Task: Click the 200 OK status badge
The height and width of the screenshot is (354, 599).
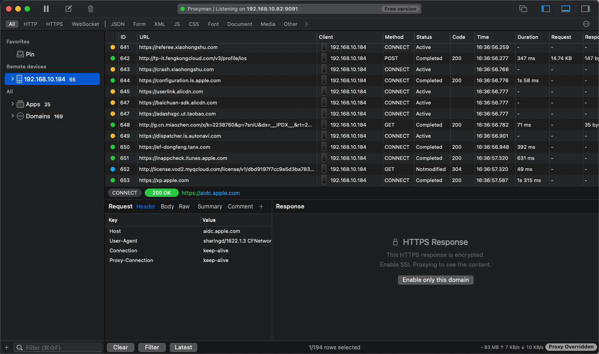Action: coord(162,193)
